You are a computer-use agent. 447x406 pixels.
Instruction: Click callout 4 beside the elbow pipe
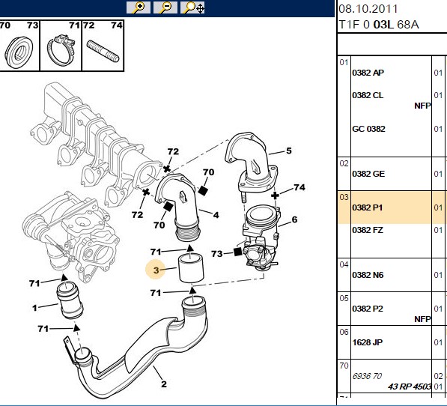tap(216, 215)
